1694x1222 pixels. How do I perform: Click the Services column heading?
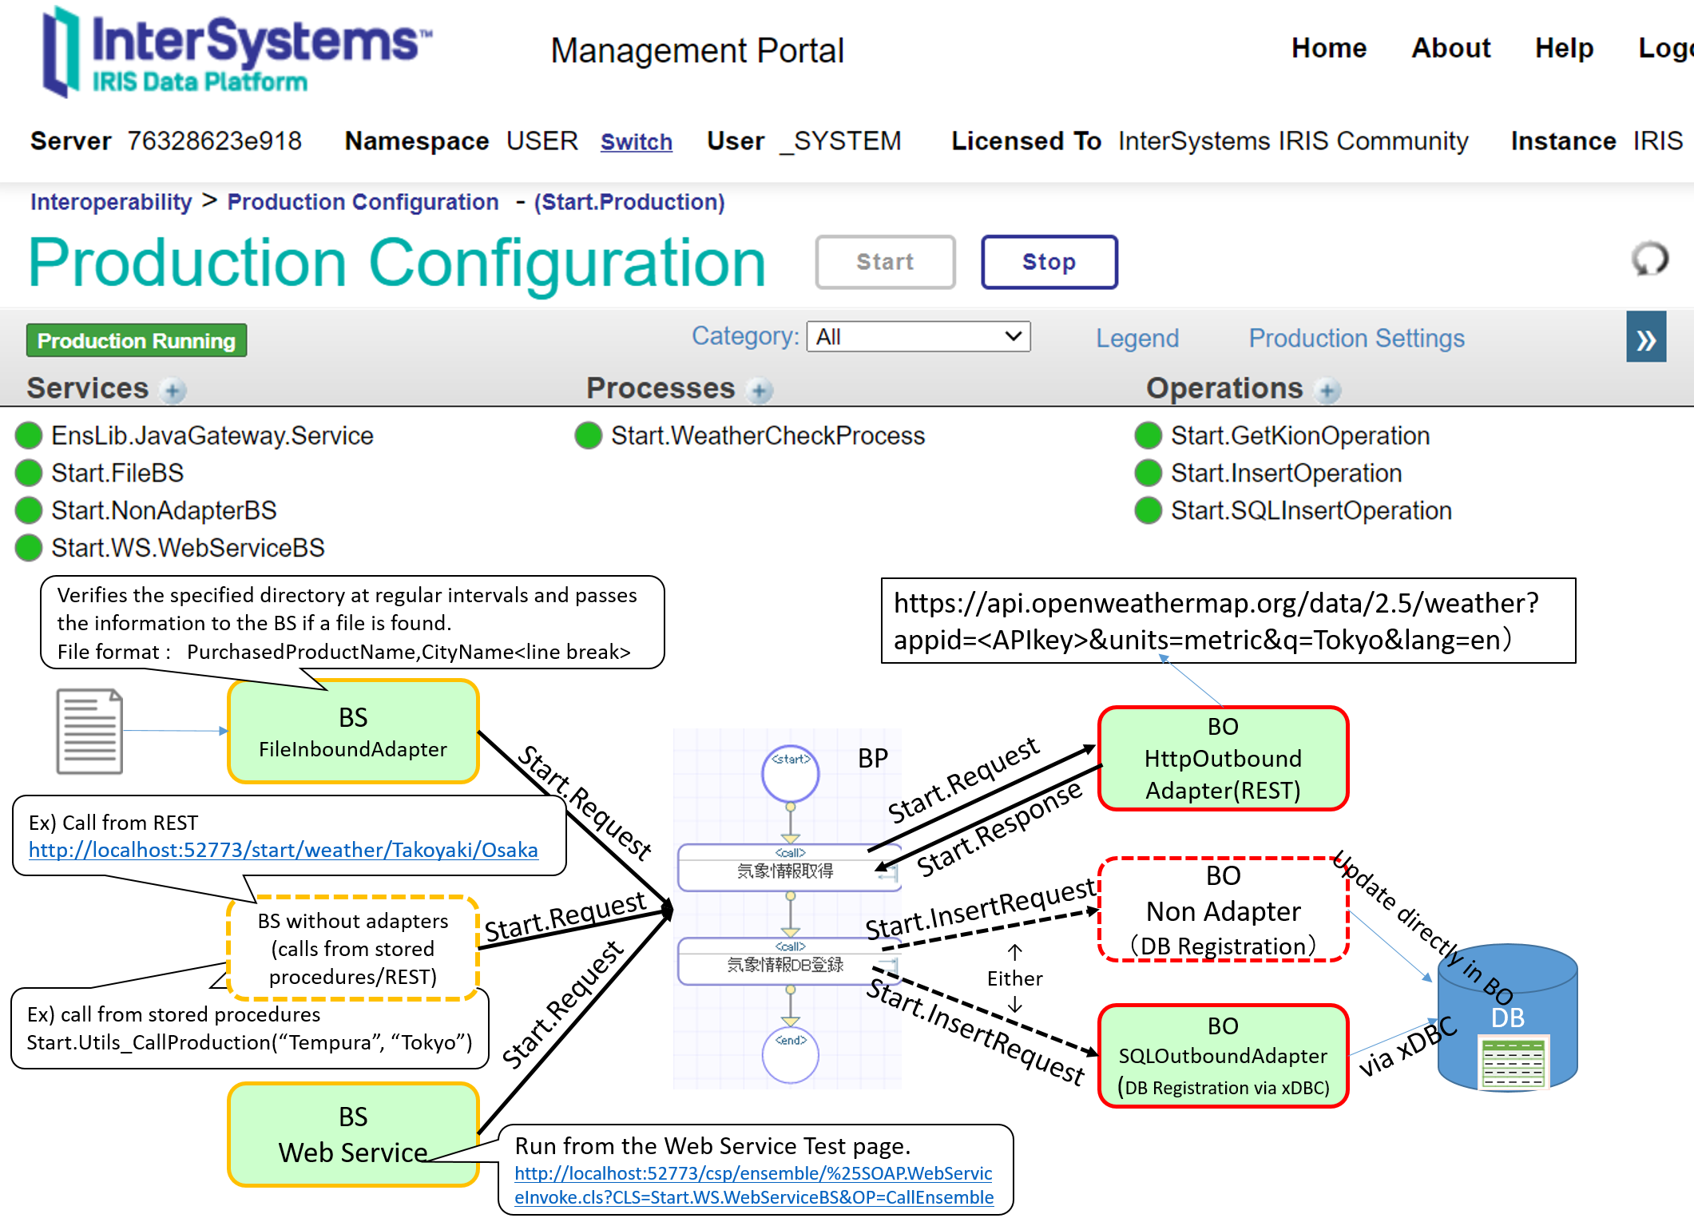coord(88,388)
